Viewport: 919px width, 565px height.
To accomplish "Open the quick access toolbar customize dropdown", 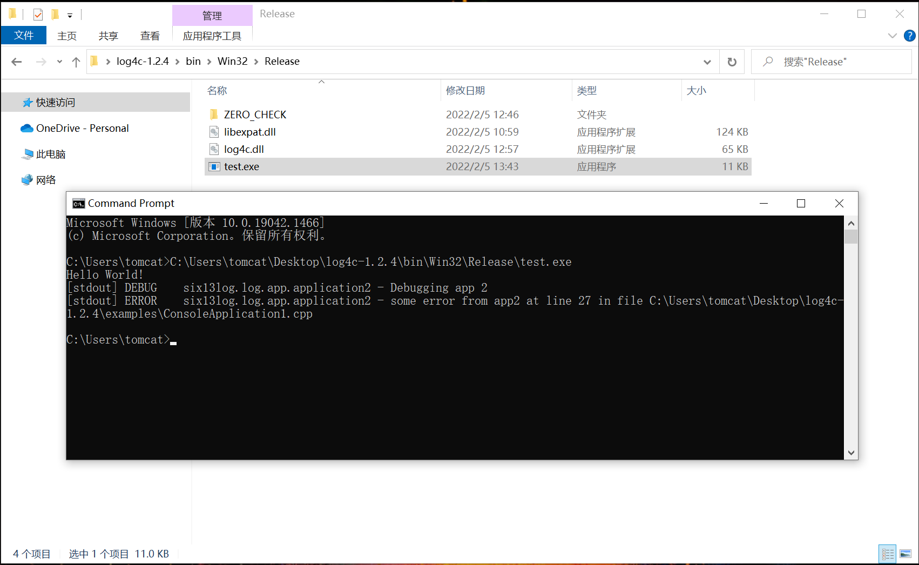I will click(70, 15).
